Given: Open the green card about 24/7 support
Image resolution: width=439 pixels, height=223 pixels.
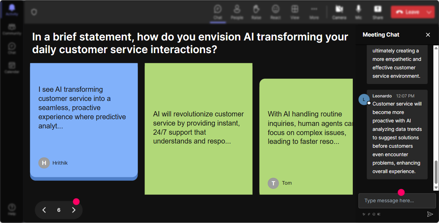Looking at the screenshot, I should 198,129.
